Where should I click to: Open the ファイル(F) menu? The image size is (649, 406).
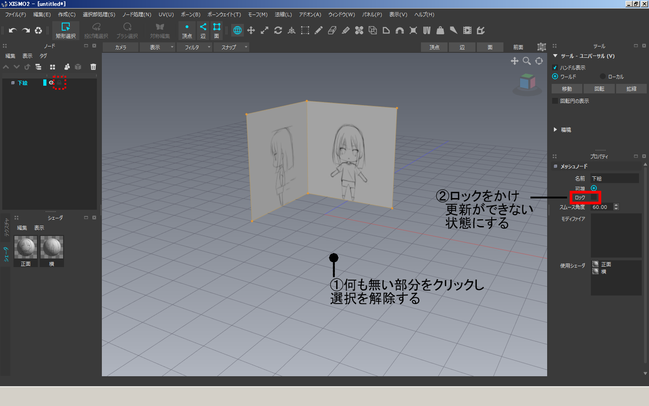point(16,14)
